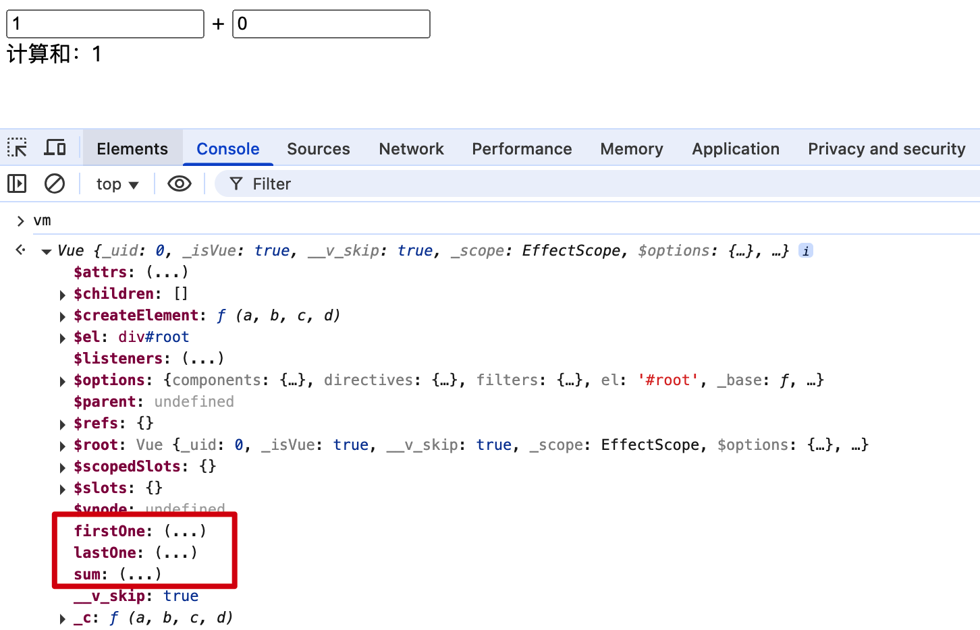Click the first number input containing 1
Image resolution: width=980 pixels, height=630 pixels.
click(105, 24)
